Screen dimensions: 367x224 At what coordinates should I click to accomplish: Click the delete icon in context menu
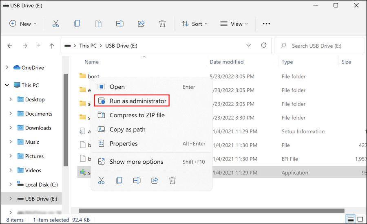pyautogui.click(x=172, y=180)
